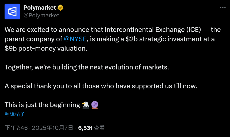The image size is (230, 137).
Task: Click the eagle emoji in the post
Action: tap(86, 105)
